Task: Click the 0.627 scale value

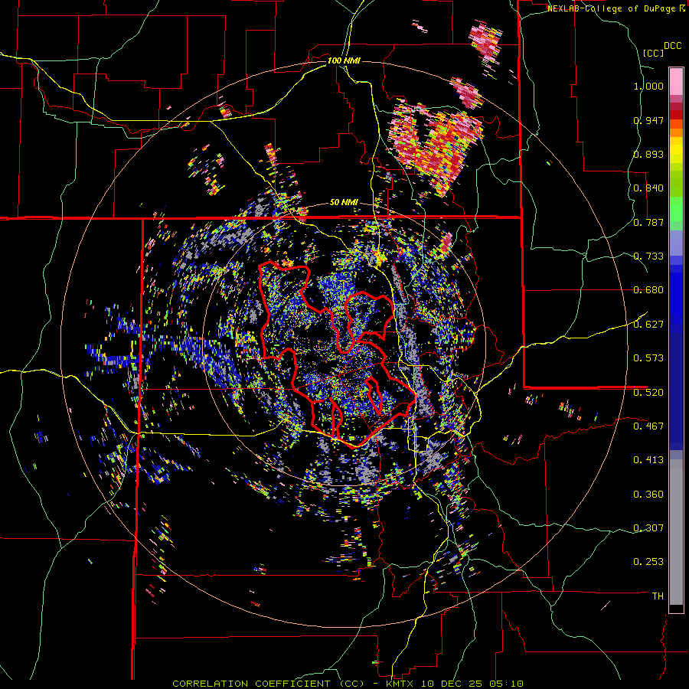Action: coord(648,325)
